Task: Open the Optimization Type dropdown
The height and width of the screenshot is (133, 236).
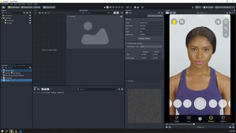Action: (x=151, y=47)
